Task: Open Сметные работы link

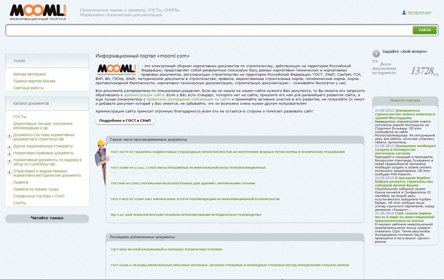Action: [x=28, y=88]
